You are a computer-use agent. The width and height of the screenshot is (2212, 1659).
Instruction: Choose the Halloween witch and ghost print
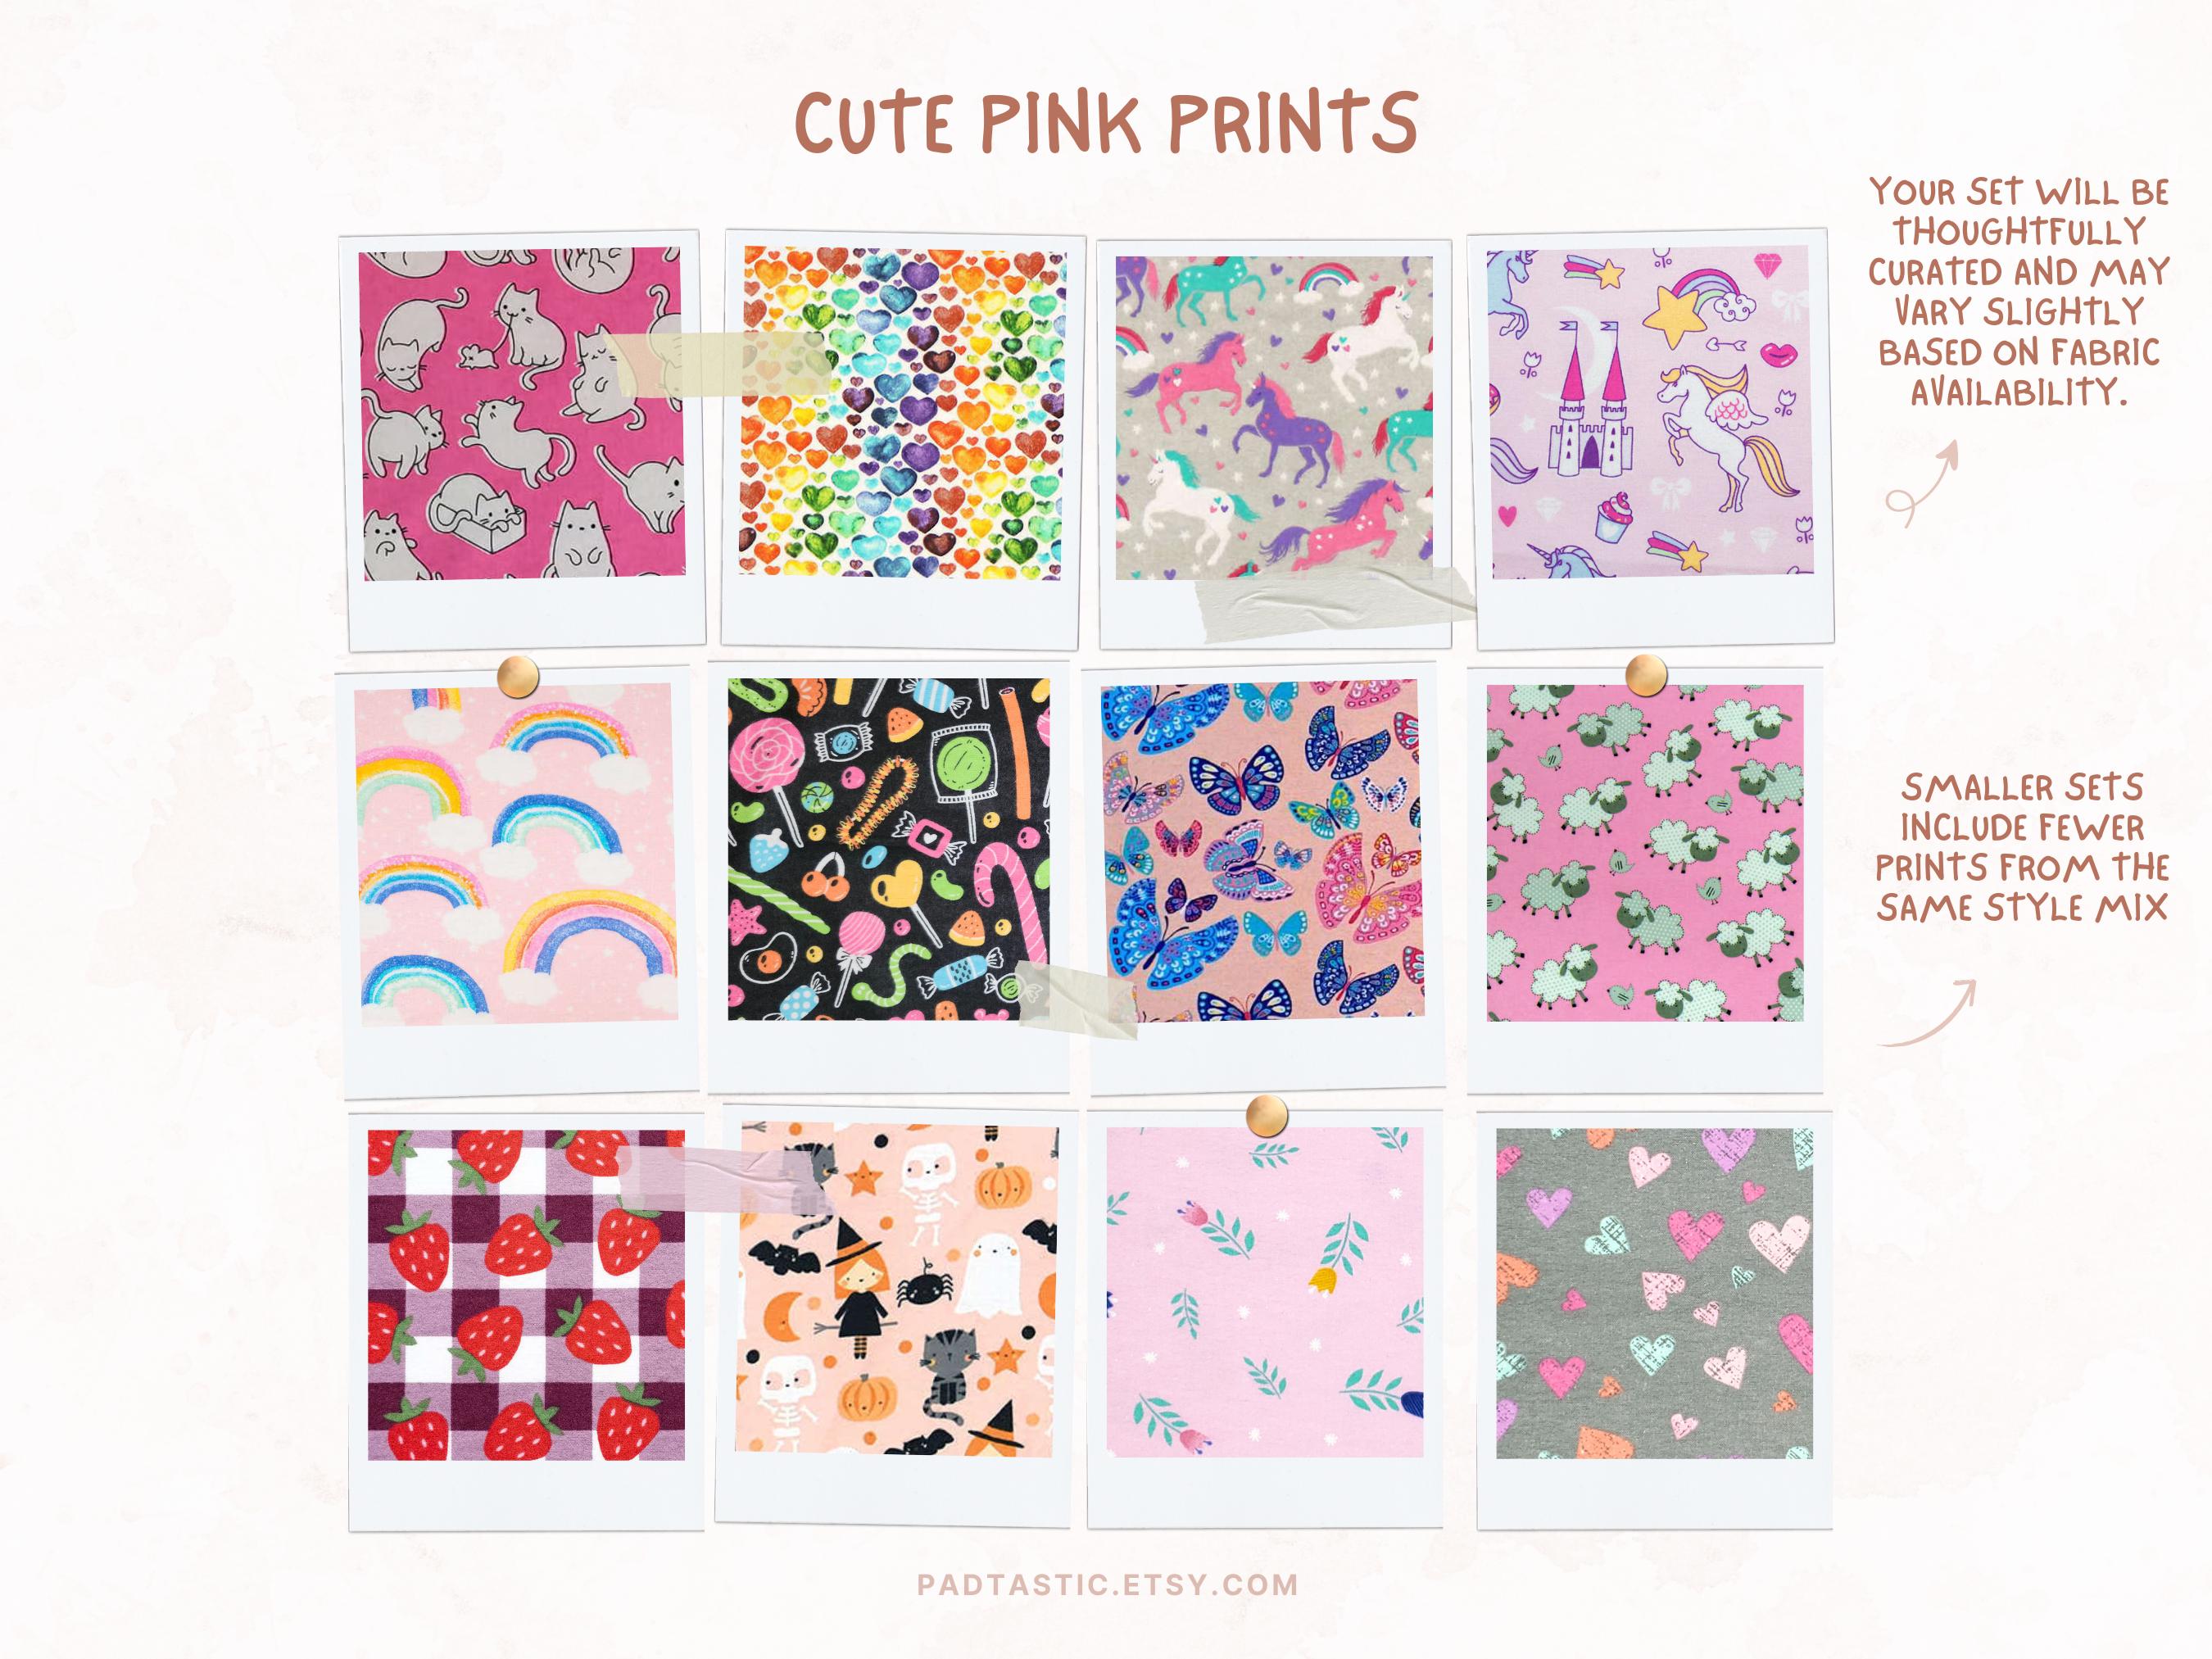click(x=896, y=1289)
